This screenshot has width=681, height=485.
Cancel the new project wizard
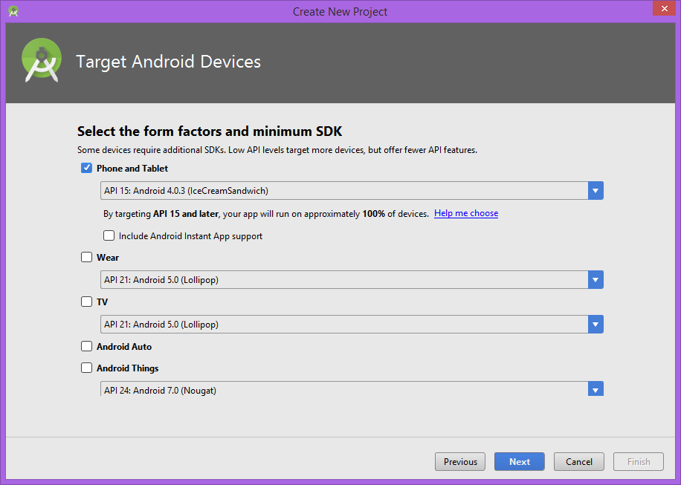point(578,461)
